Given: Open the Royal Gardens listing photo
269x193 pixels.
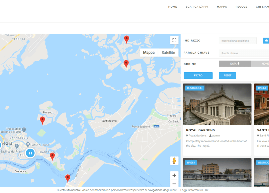Looking at the screenshot, I should point(217,104).
